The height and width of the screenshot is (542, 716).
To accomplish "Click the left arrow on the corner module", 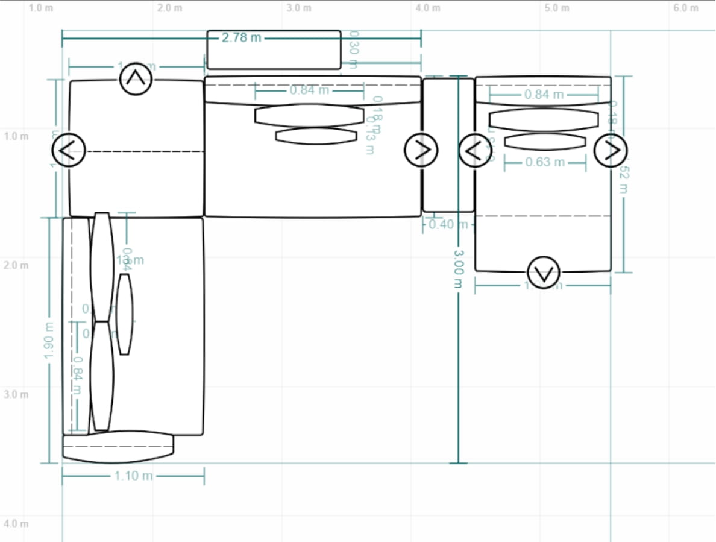I will [69, 150].
